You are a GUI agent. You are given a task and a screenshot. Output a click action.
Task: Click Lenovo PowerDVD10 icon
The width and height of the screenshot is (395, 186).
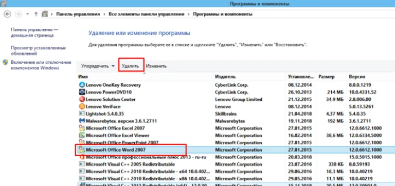[x=82, y=92]
